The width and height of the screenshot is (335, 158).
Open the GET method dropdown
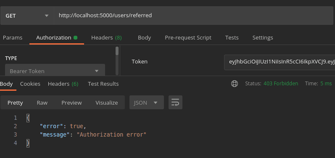pos(27,16)
